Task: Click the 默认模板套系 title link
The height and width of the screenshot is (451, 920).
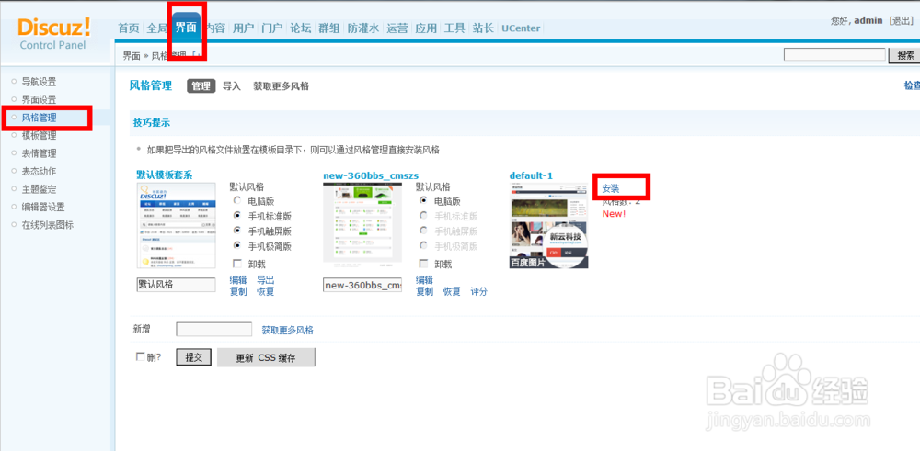Action: pyautogui.click(x=165, y=175)
